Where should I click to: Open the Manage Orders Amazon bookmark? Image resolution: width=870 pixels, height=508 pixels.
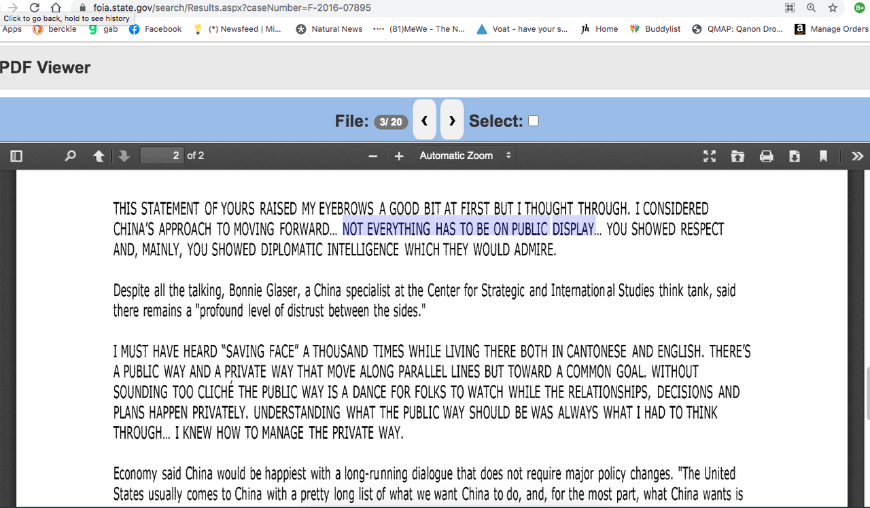point(831,29)
